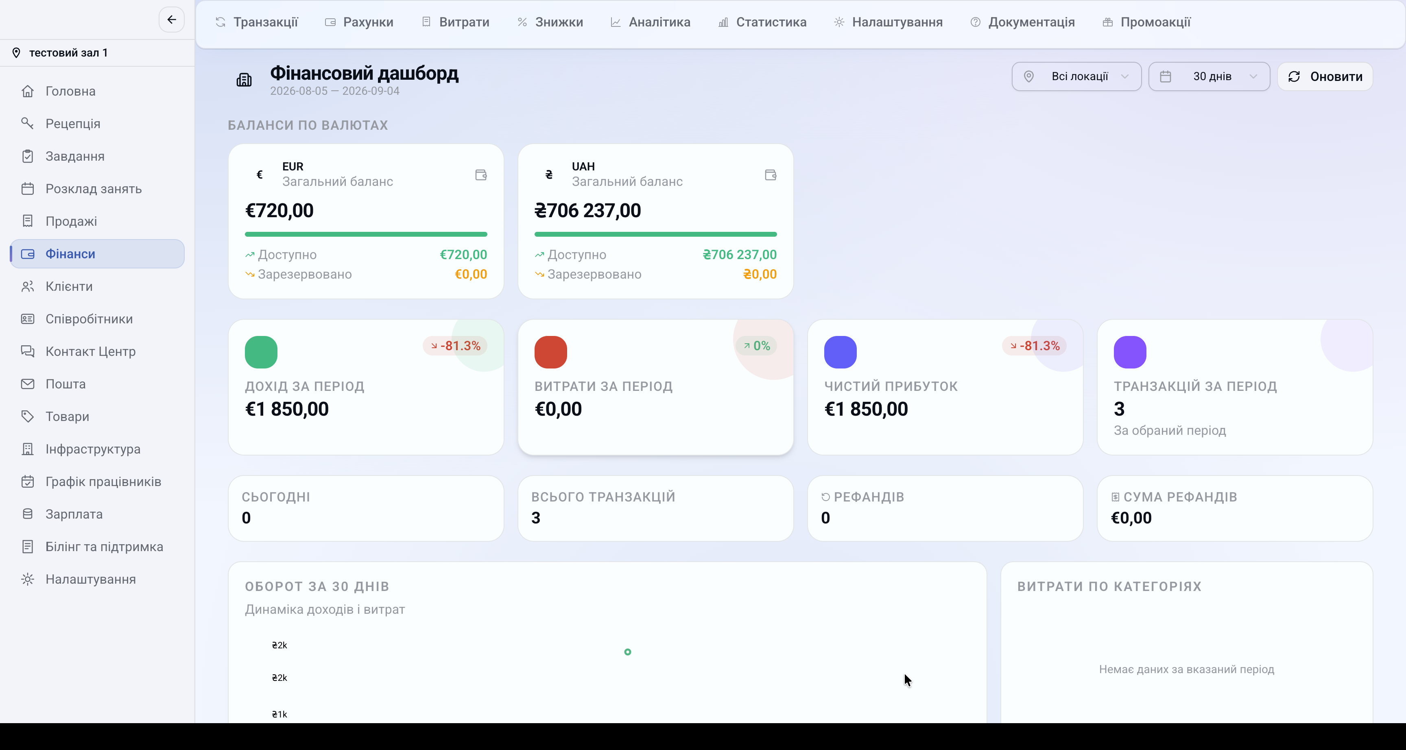Open the 30 днів period dropdown
The width and height of the screenshot is (1406, 750).
coord(1209,76)
